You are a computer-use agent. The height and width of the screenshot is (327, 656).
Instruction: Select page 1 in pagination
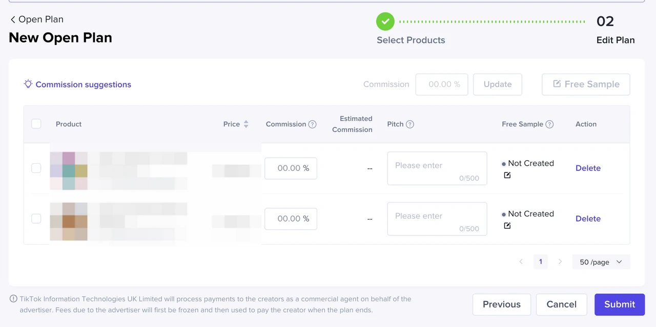coord(540,262)
